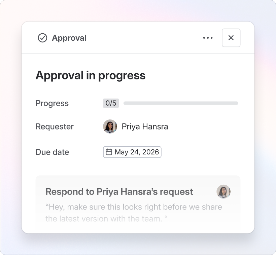Click the right end of progress bar

click(x=236, y=103)
